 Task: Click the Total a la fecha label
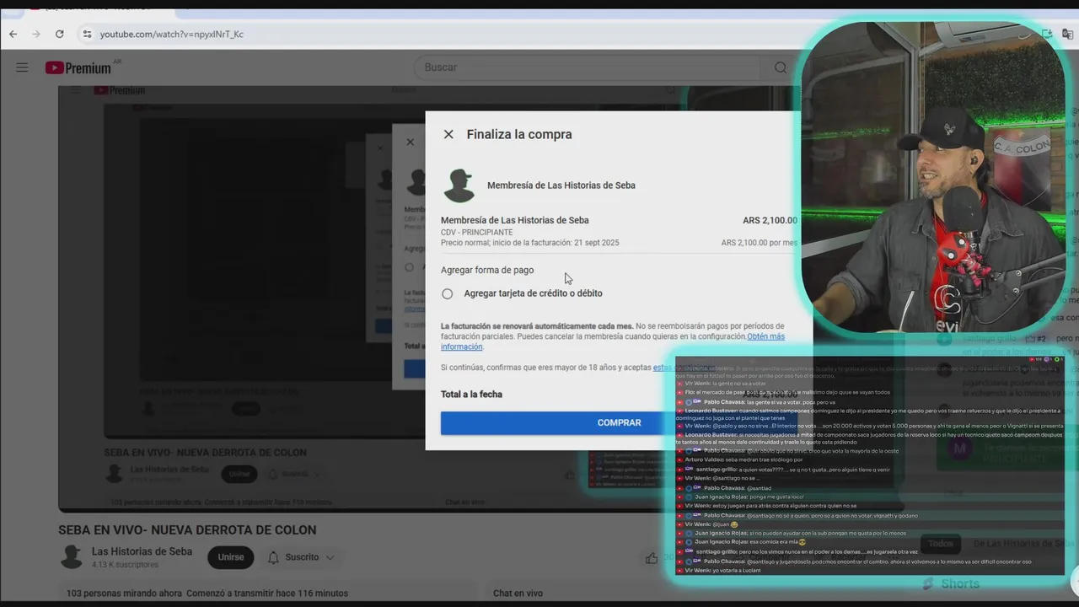[x=471, y=395]
